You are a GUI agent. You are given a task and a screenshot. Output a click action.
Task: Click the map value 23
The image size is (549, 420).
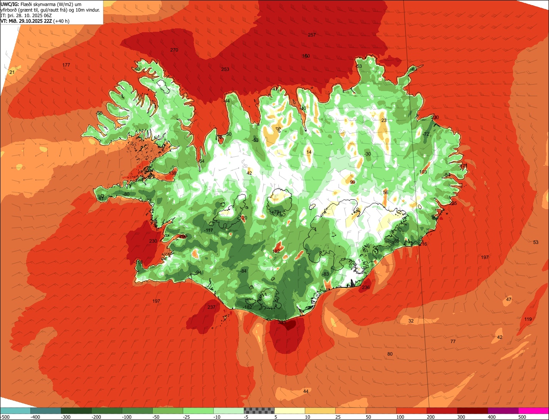(384, 120)
